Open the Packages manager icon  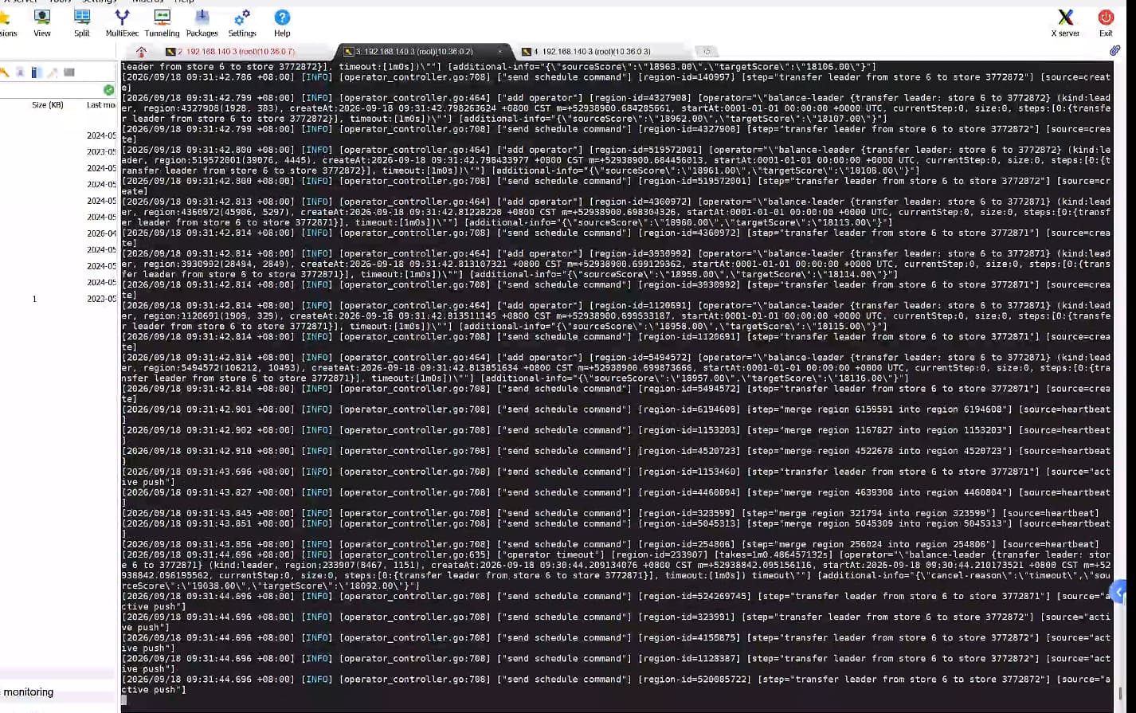click(202, 22)
